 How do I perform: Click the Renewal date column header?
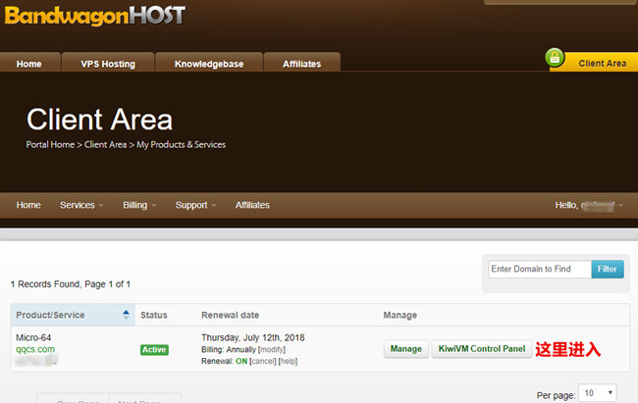click(230, 315)
